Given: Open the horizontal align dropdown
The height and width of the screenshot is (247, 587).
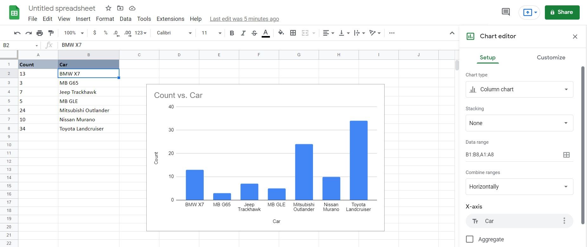Looking at the screenshot, I should (329, 33).
